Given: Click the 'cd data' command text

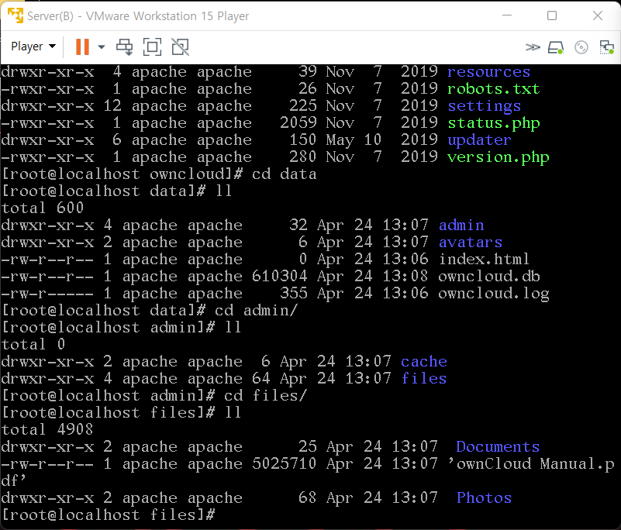Looking at the screenshot, I should tap(284, 174).
